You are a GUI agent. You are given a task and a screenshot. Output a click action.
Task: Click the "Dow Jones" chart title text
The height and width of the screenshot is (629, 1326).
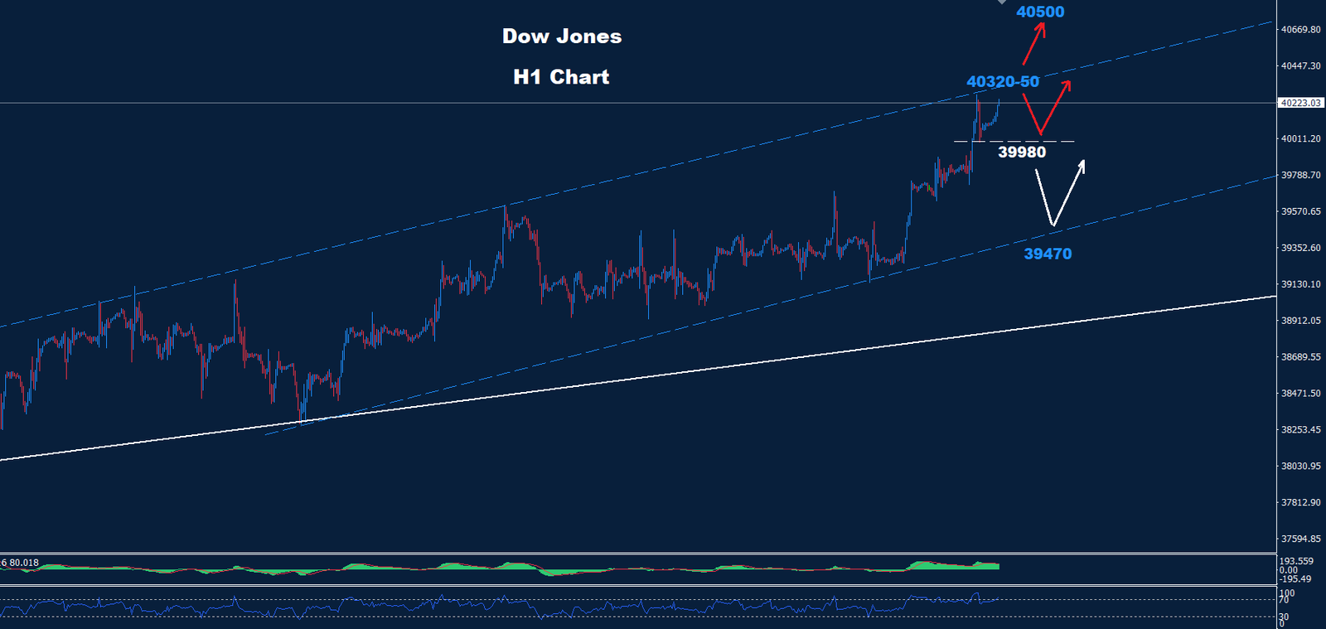(562, 36)
